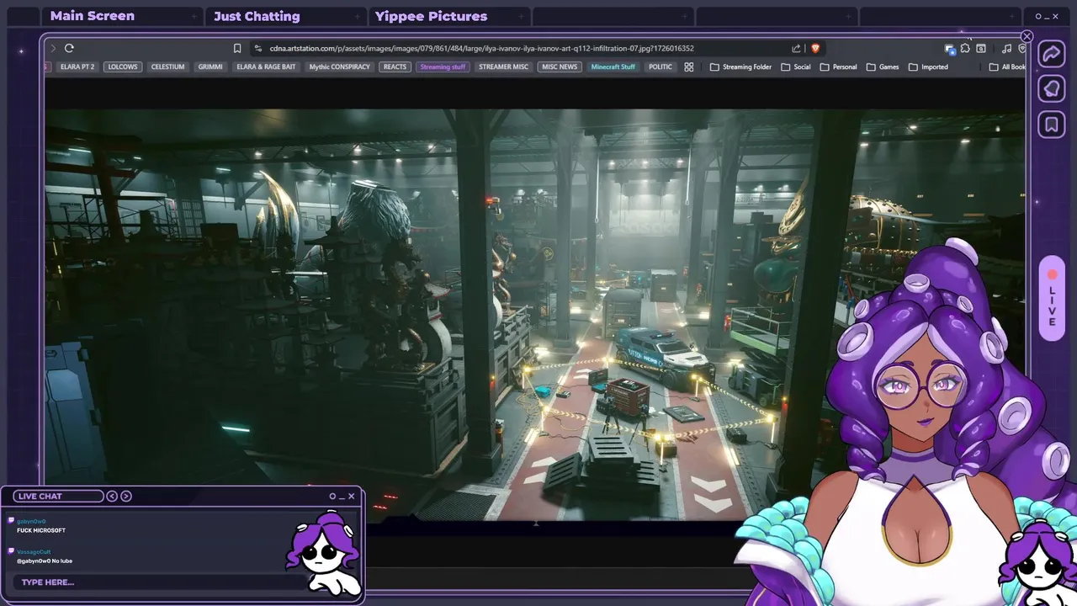Expand the All Bookmarks folder
1077x606 pixels.
[x=1007, y=66]
